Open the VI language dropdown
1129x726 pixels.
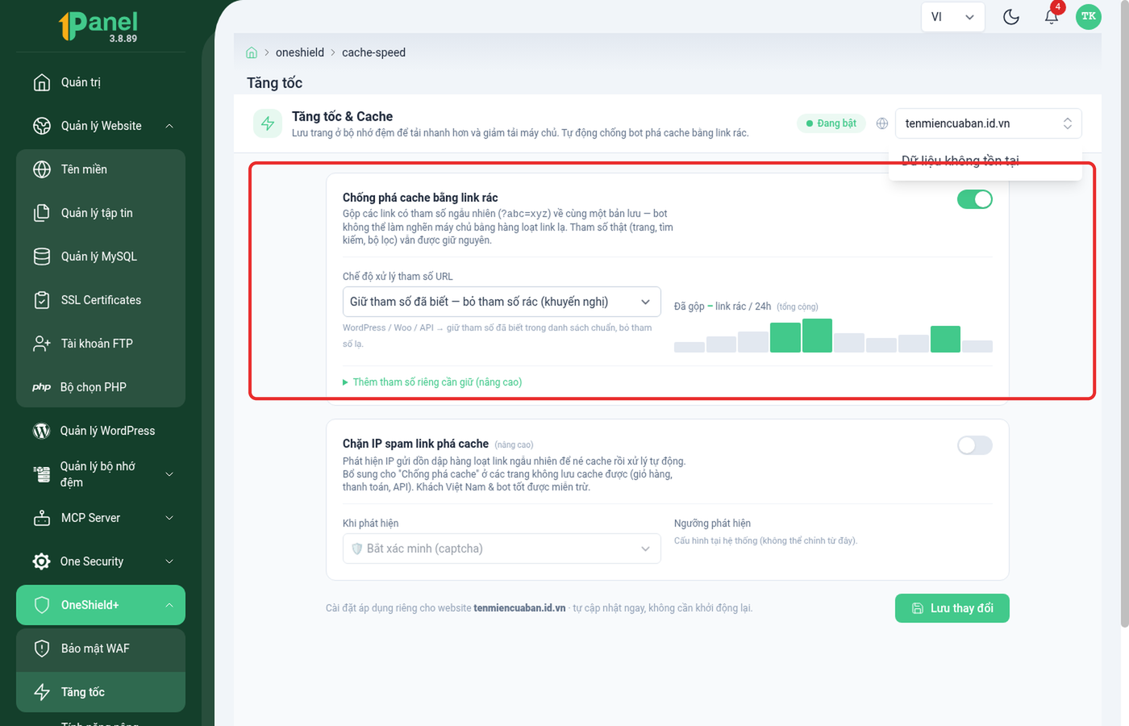pos(953,17)
